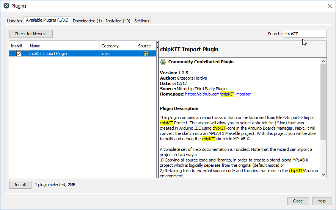Click the 'Author: Grzegorz Hołdys' text
The width and height of the screenshot is (336, 210).
tap(184, 78)
